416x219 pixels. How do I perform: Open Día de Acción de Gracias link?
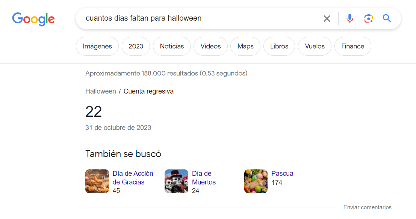tap(133, 178)
